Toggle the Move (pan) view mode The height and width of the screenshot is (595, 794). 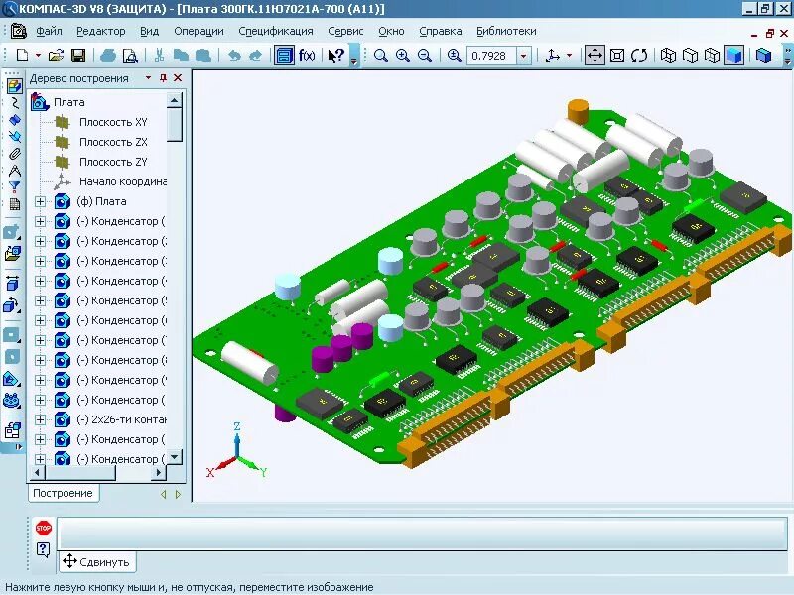point(595,56)
